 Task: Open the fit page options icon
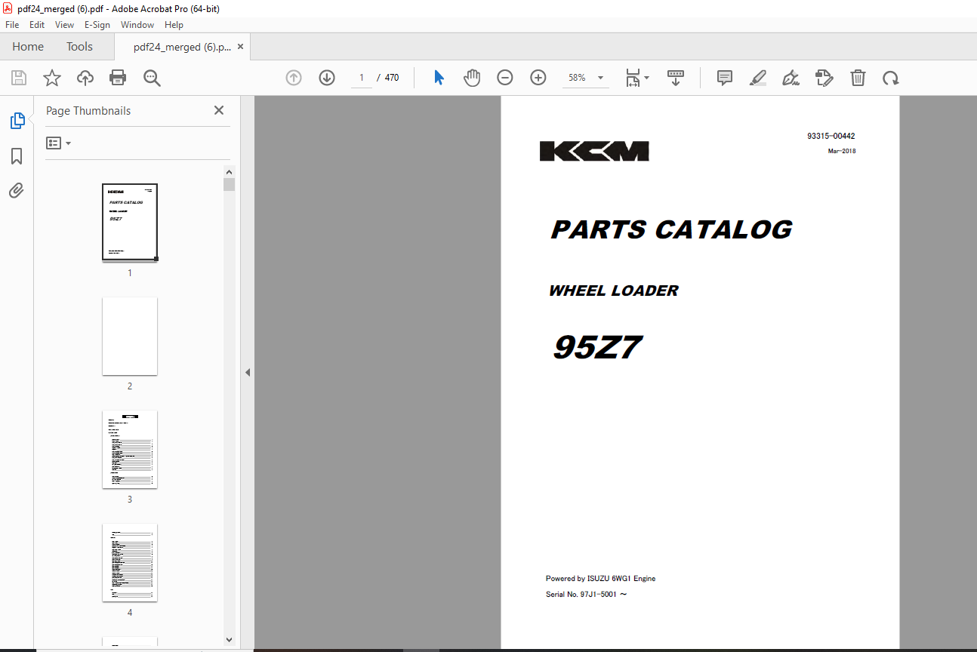637,78
